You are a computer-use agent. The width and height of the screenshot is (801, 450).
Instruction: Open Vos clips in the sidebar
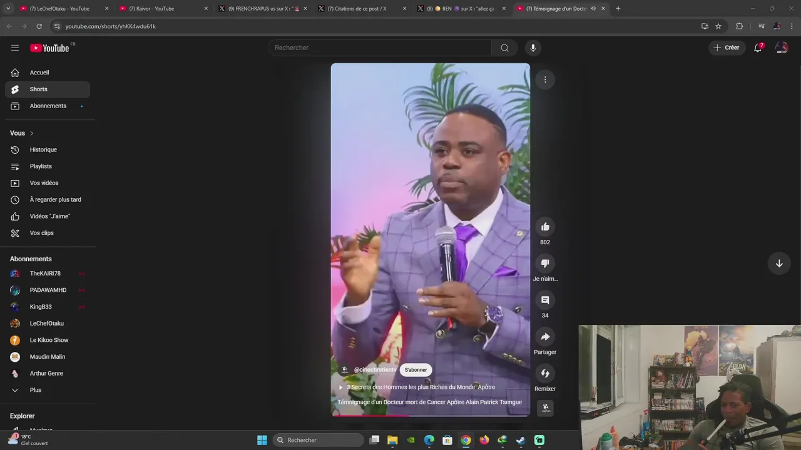point(48,233)
